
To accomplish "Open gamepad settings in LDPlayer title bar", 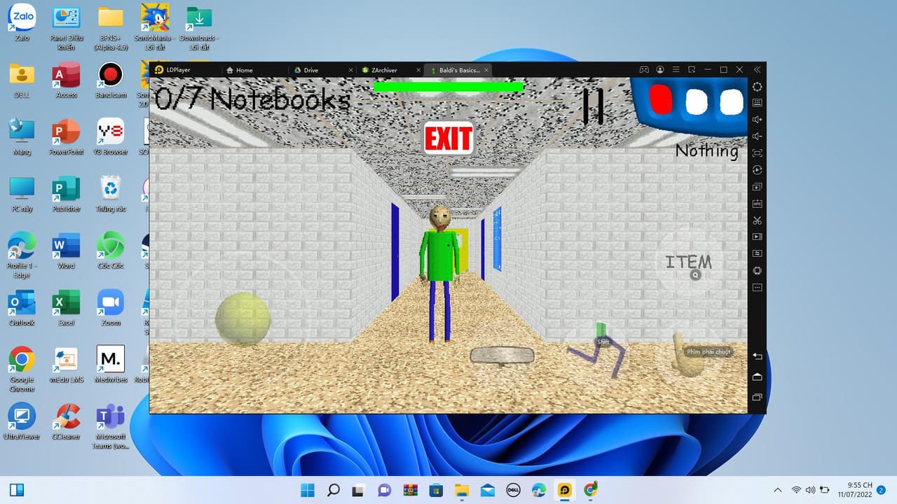I will 644,70.
